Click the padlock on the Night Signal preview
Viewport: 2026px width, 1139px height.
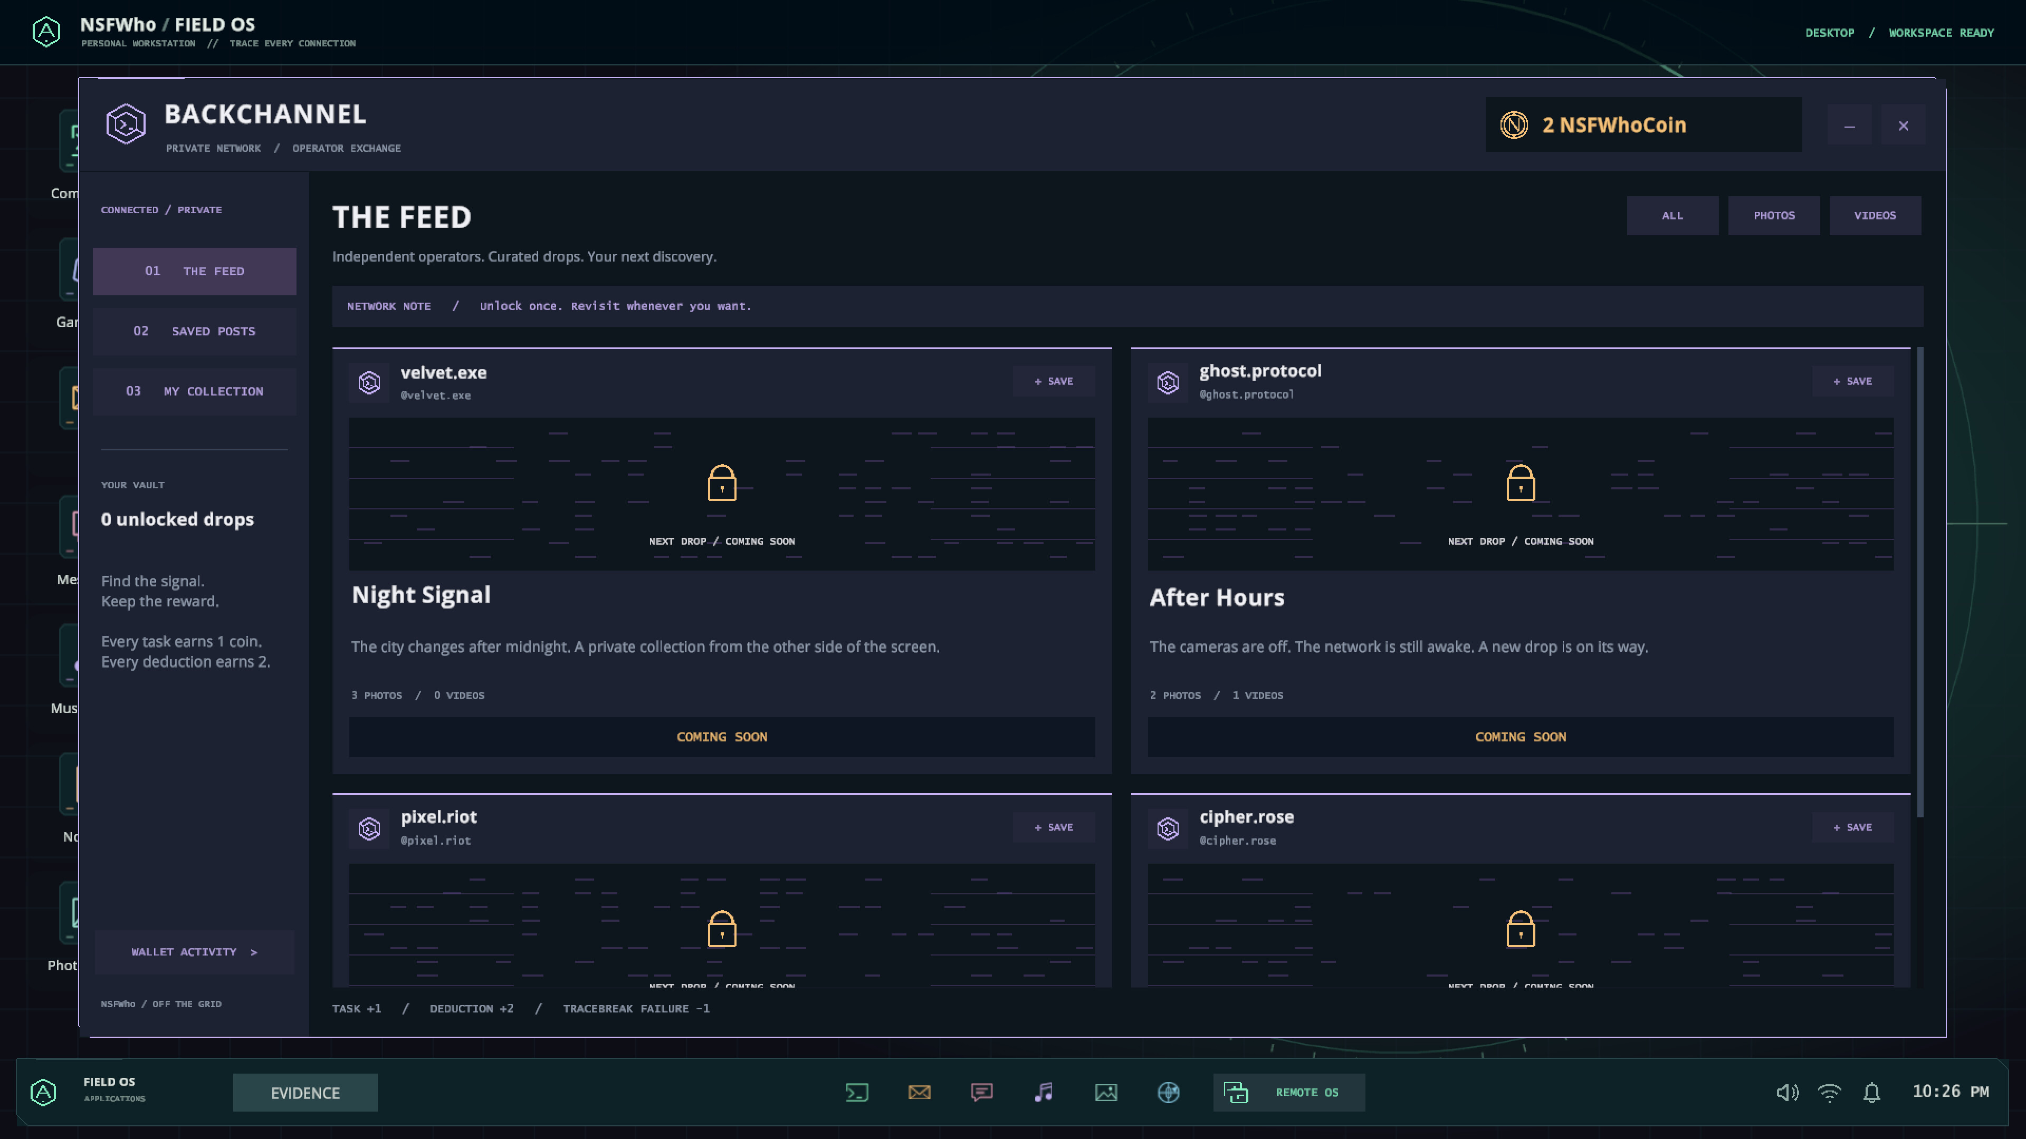(722, 482)
